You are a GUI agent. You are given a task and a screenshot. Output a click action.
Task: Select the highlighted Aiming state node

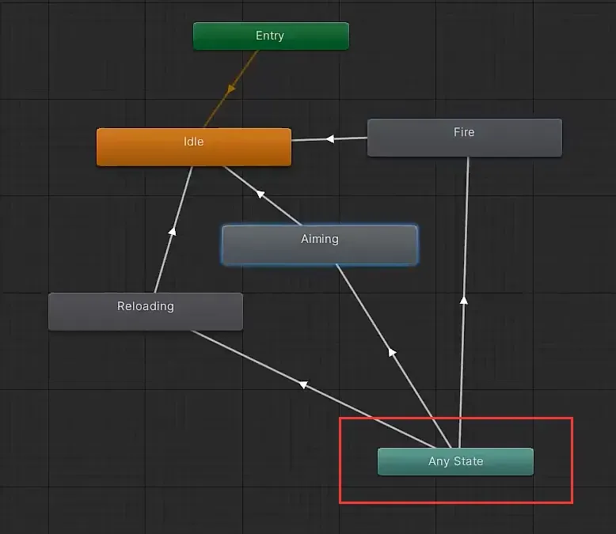[x=319, y=244]
